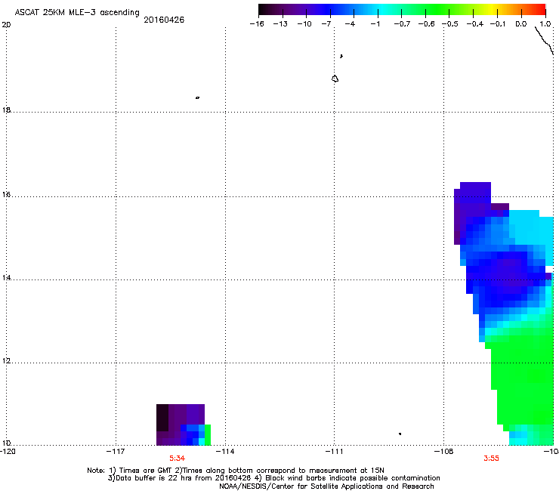The height and width of the screenshot is (491, 559).
Task: Click the coastline in the top-right corner
Action: [x=544, y=40]
